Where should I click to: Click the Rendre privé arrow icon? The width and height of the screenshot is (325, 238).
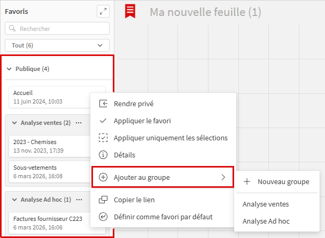point(103,104)
